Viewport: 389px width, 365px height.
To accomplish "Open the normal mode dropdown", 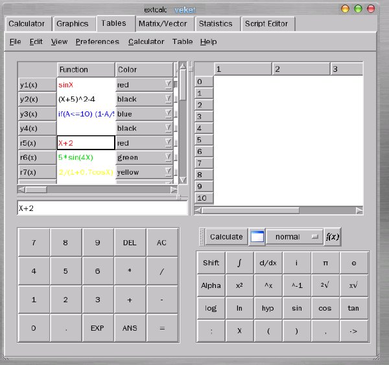I will pyautogui.click(x=294, y=237).
